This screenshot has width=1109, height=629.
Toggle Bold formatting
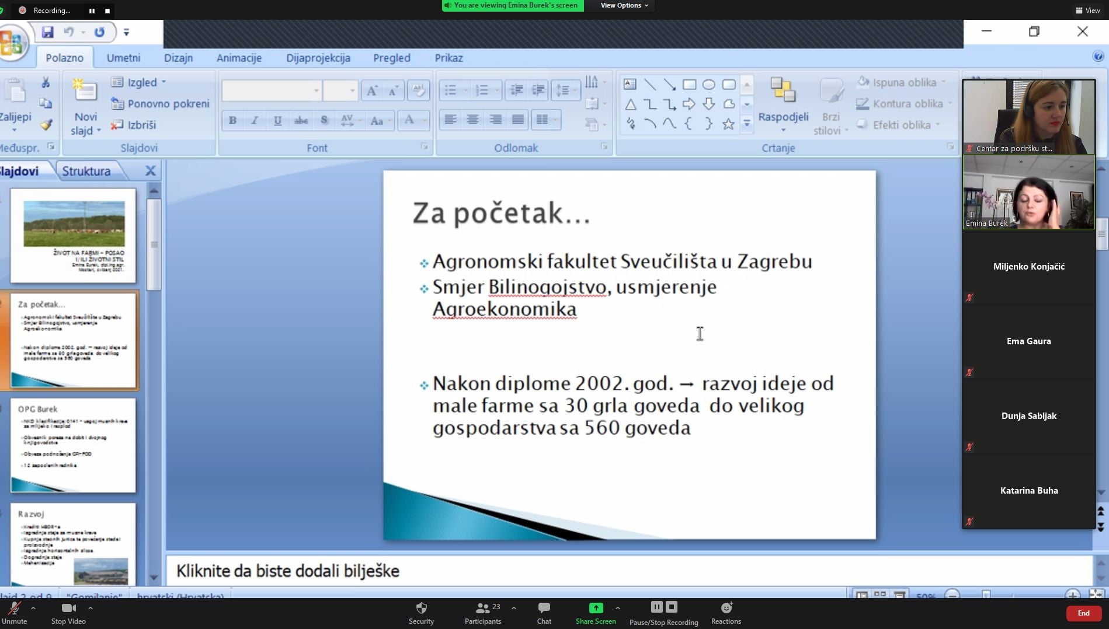tap(232, 120)
